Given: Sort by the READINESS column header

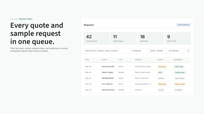Looking at the screenshot, I should pyautogui.click(x=178, y=60).
